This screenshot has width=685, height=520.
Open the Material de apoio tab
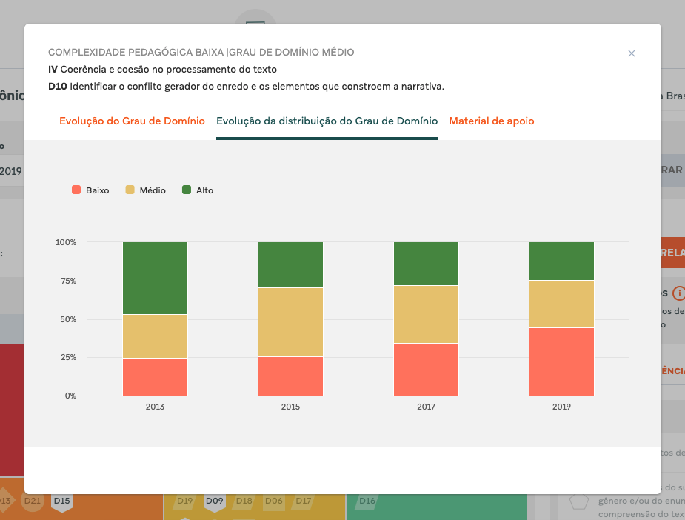pos(491,121)
